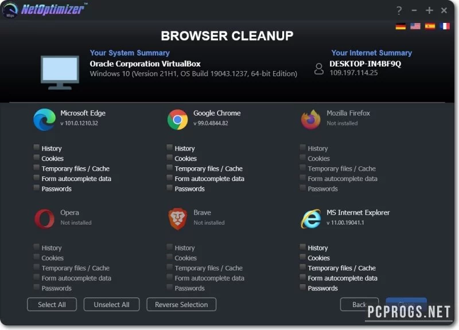Enable History checkbox under Microsoft Edge
The width and height of the screenshot is (459, 330).
pyautogui.click(x=36, y=147)
